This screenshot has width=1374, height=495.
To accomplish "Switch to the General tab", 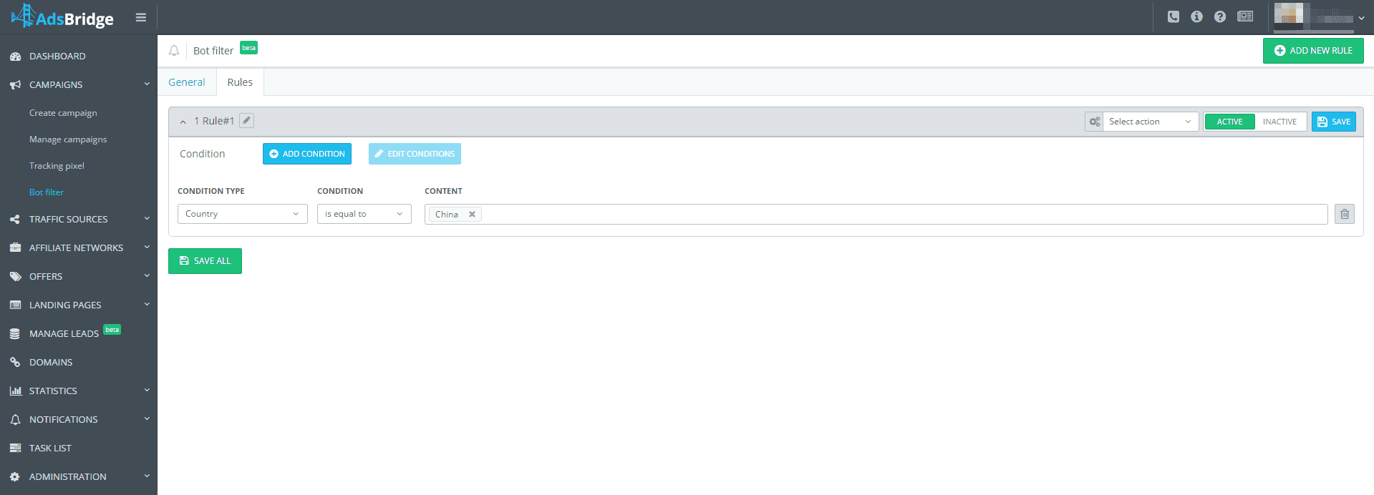I will (x=187, y=82).
